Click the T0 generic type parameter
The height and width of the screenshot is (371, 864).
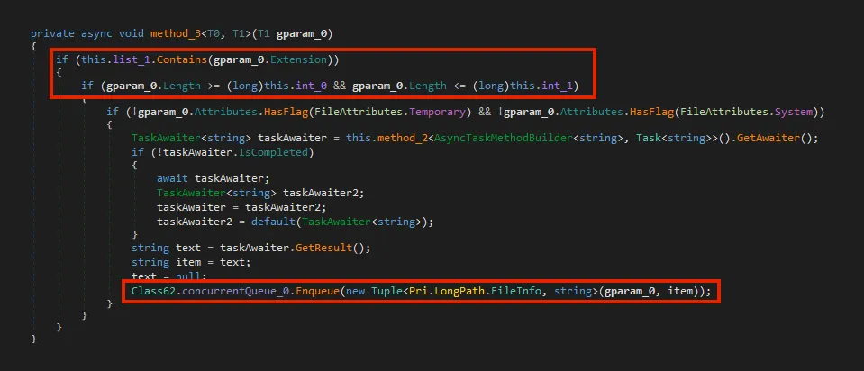[214, 33]
